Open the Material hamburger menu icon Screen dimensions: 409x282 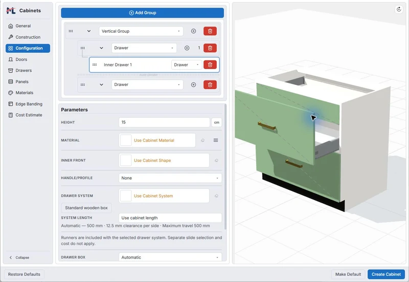[216, 140]
